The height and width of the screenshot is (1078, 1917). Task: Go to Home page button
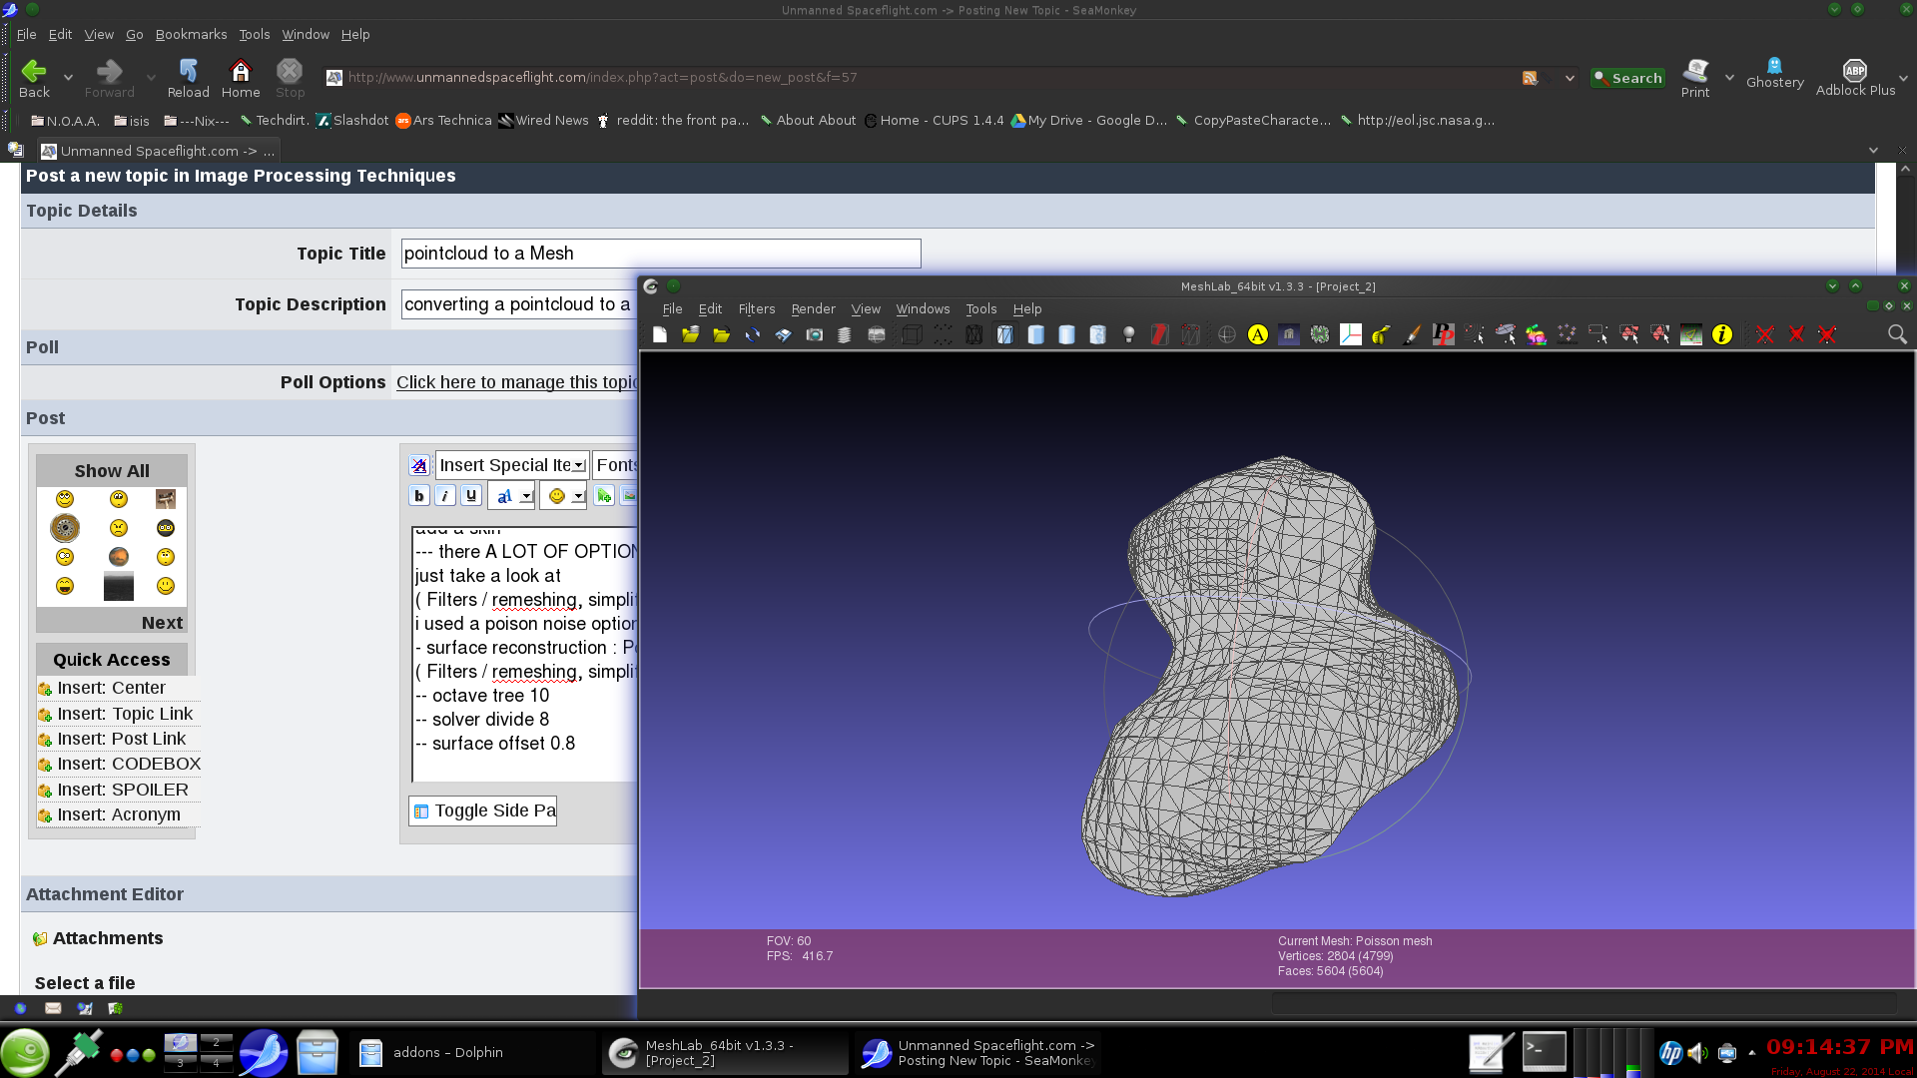coord(241,78)
